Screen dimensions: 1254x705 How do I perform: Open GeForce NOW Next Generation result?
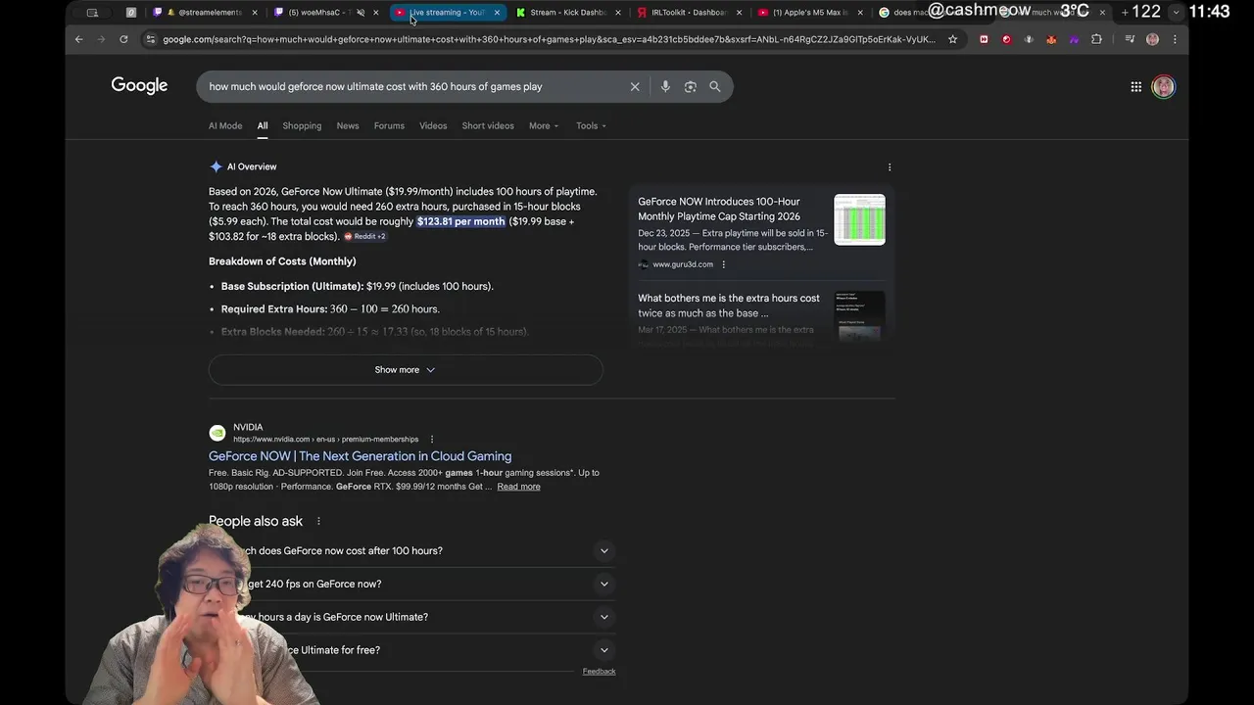pyautogui.click(x=360, y=456)
